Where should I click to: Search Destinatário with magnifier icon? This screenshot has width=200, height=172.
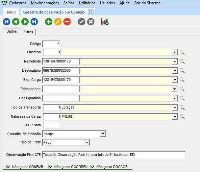click(182, 71)
